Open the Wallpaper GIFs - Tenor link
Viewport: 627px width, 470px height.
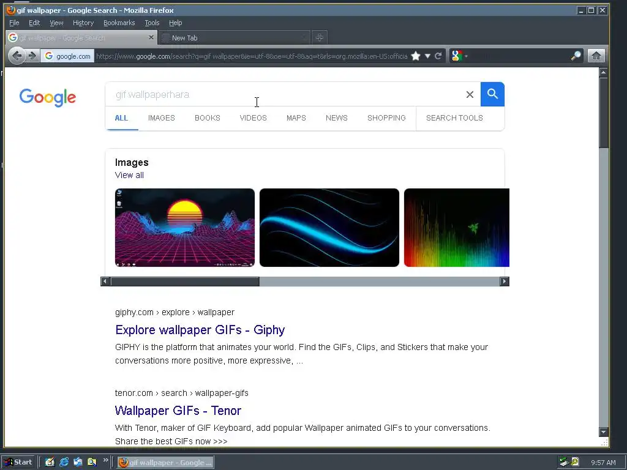coord(178,411)
